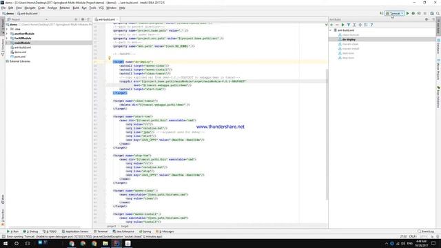
Task: Click the Windows Start button
Action: click(6, 243)
